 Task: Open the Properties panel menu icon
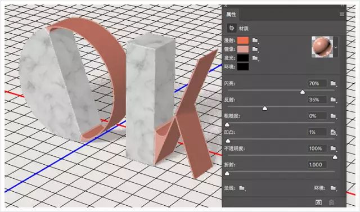(342, 14)
